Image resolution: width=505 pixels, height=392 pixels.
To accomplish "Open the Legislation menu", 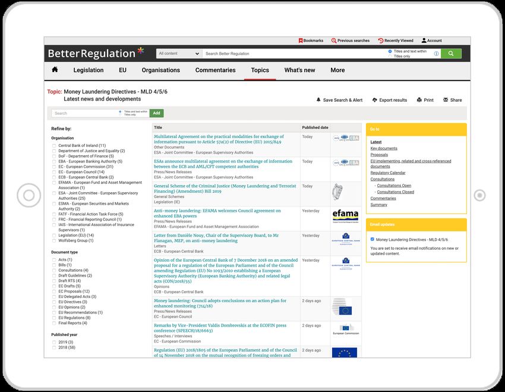I will pos(89,70).
